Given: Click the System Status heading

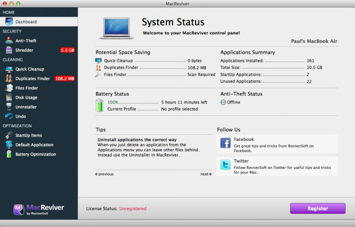Looking at the screenshot, I should [x=173, y=22].
